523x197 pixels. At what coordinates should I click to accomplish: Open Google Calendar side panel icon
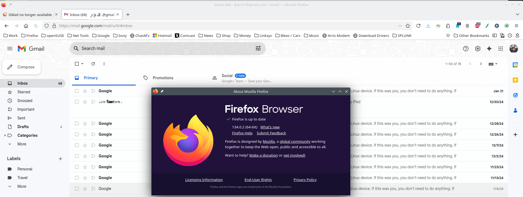click(x=515, y=65)
